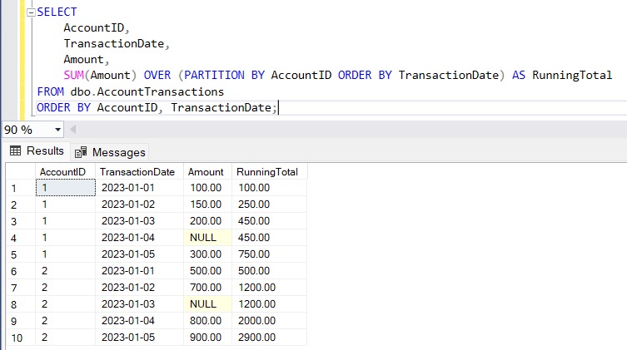Select the RunningTotal column header
The image size is (627, 350).
[x=269, y=171]
